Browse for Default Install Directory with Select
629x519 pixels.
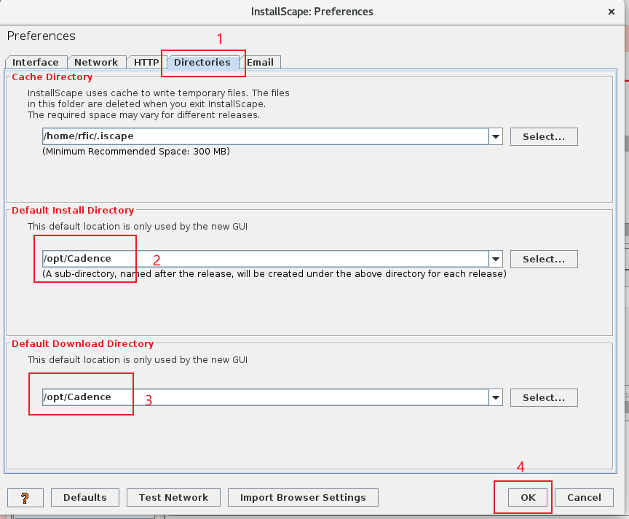pos(543,259)
